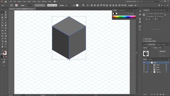This screenshot has width=170, height=96.
Task: Open the Essentials Classic workspace switcher
Action: pos(132,2)
